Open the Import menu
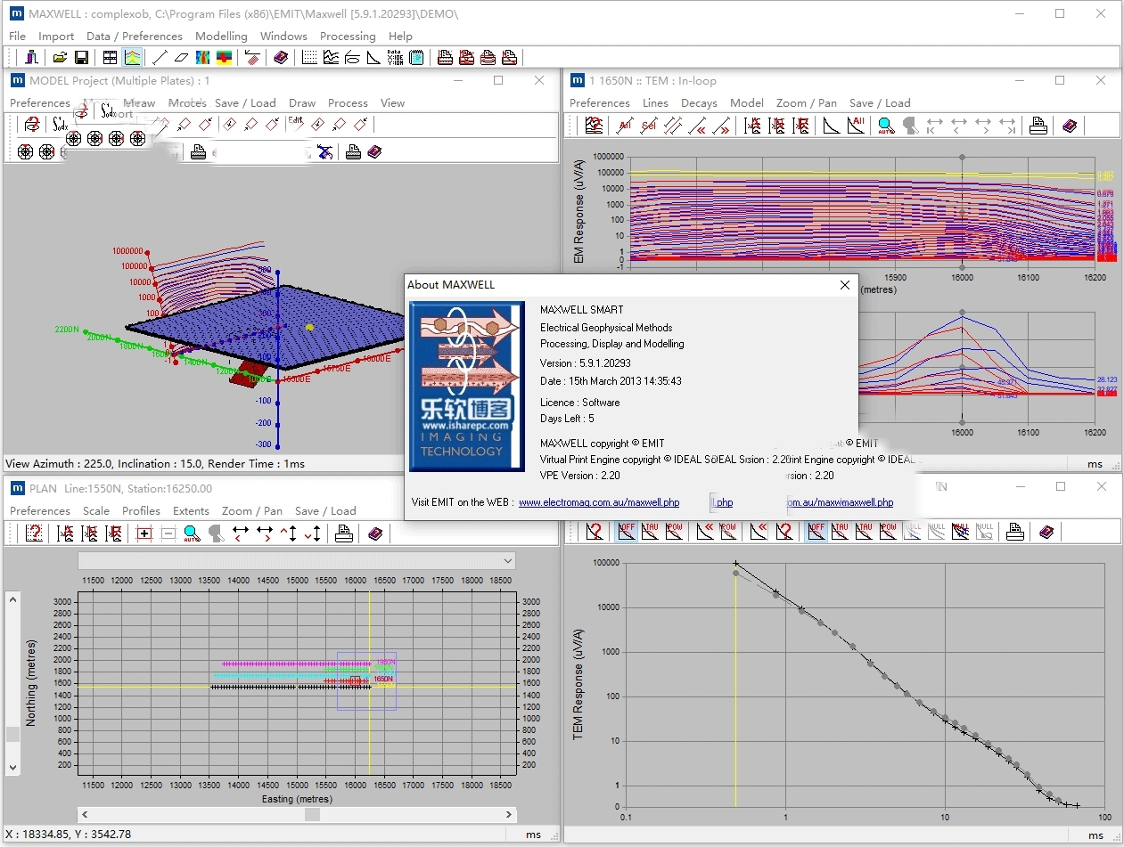Viewport: 1124px width, 847px height. point(56,37)
